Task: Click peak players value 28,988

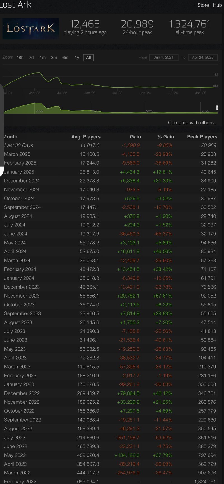Action: (x=208, y=154)
